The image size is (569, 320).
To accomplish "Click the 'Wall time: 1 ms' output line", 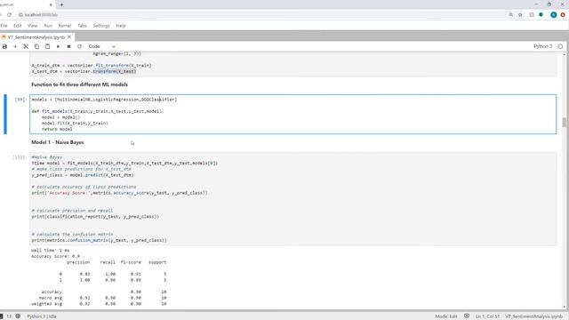I will pos(50,251).
